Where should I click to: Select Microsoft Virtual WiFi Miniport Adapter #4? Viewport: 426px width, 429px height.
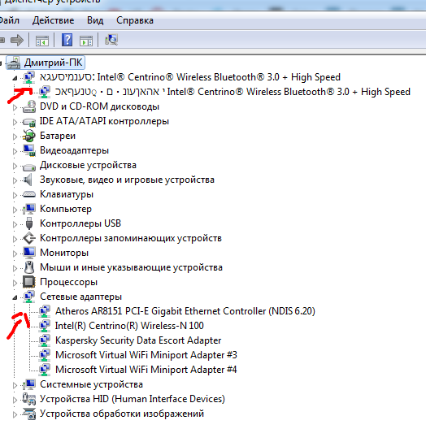146,370
